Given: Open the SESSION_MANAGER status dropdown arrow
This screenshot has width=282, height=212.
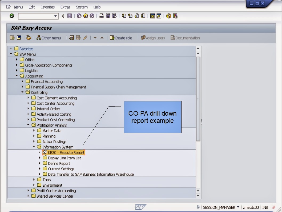Looking at the screenshot, I should pyautogui.click(x=238, y=207).
